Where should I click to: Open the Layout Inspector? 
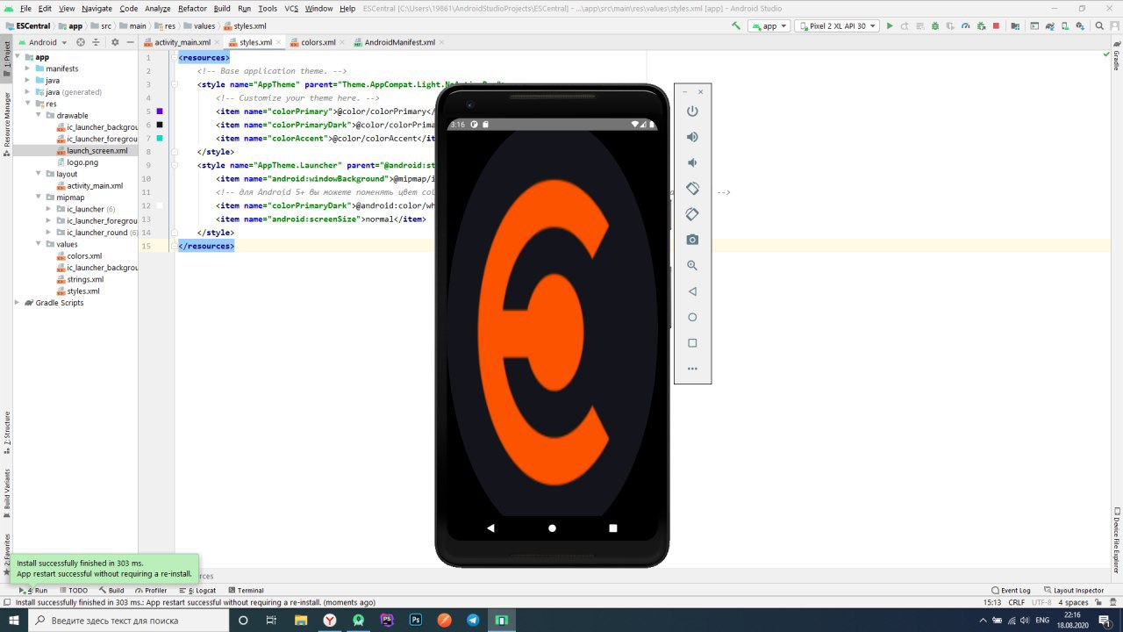point(1073,591)
